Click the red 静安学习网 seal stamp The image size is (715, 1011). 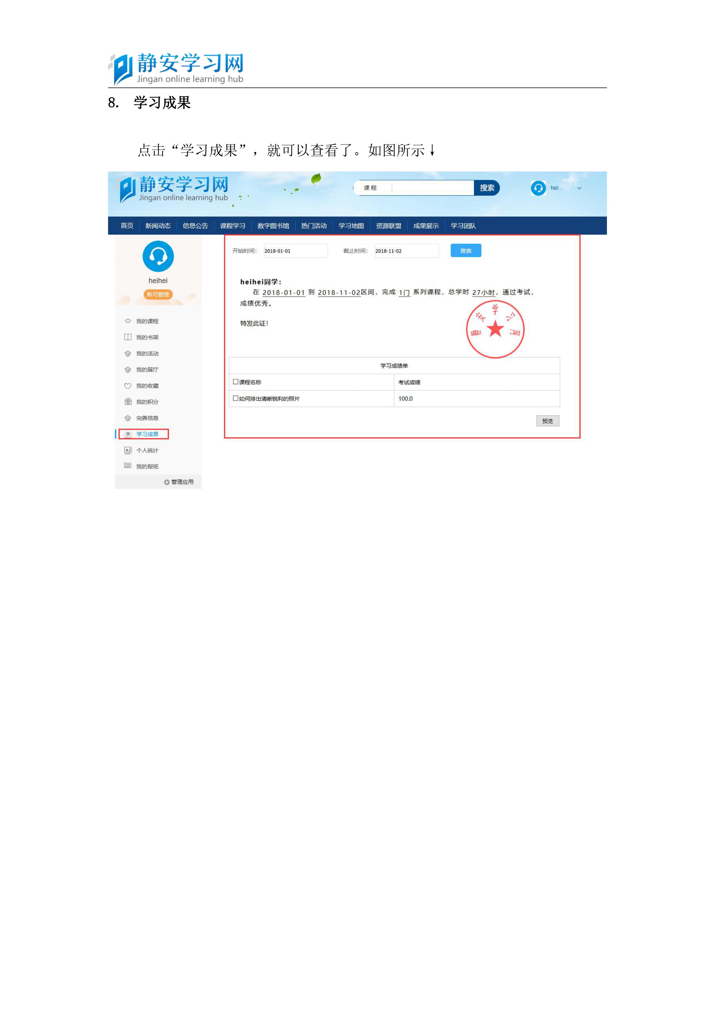pyautogui.click(x=495, y=329)
